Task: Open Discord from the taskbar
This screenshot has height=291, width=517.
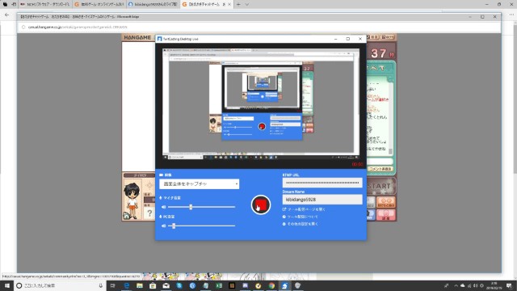Action: pos(245,285)
